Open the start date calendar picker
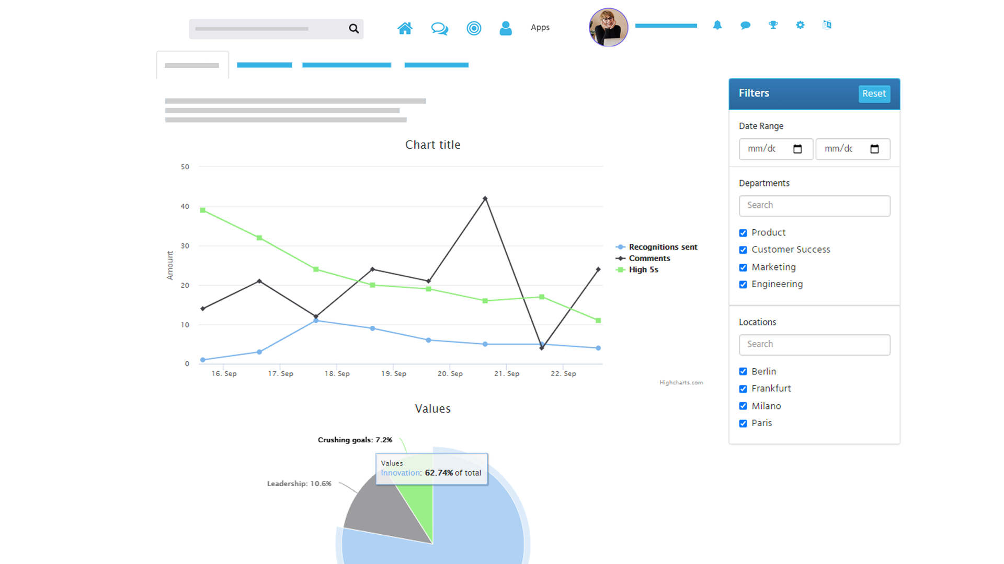 click(797, 149)
